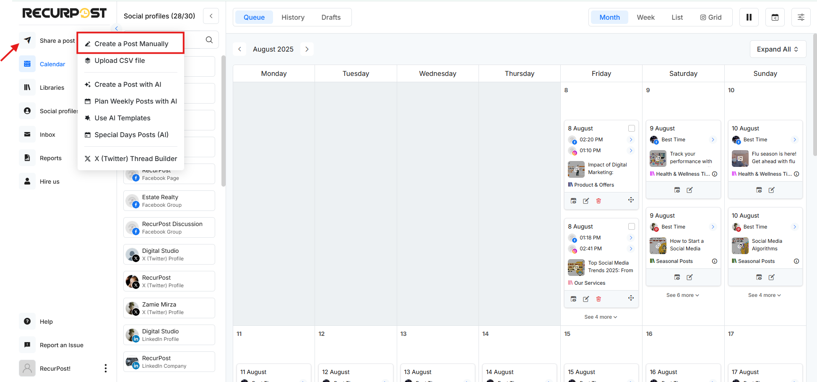
Task: Open the Reports sidebar icon
Action: 27,158
